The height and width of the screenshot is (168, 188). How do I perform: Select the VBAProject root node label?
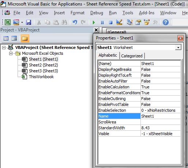54,47
